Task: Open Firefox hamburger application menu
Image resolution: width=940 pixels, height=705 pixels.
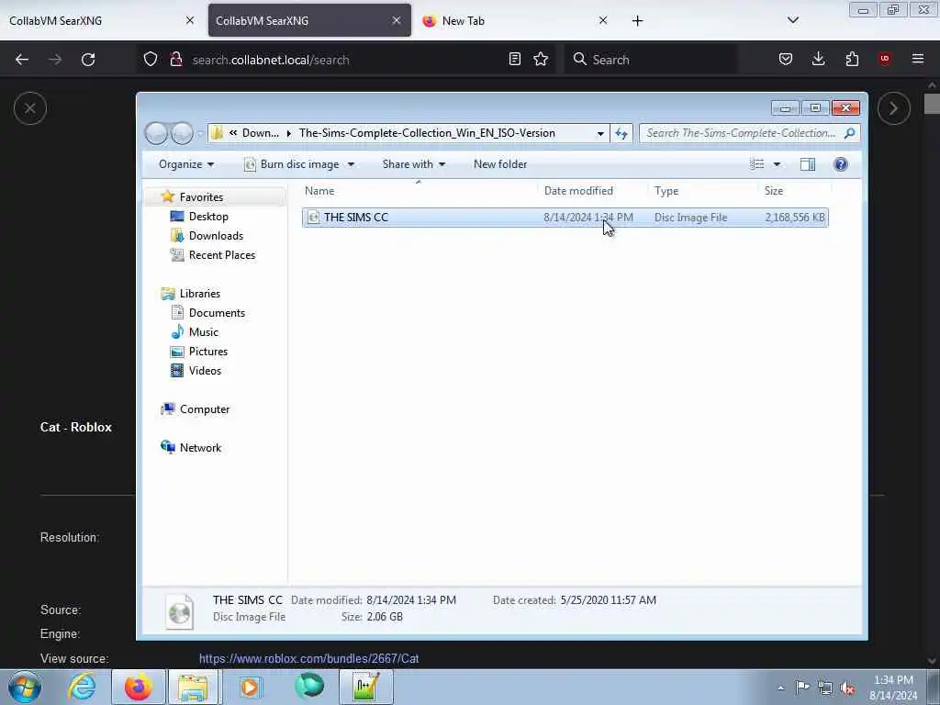Action: (918, 59)
